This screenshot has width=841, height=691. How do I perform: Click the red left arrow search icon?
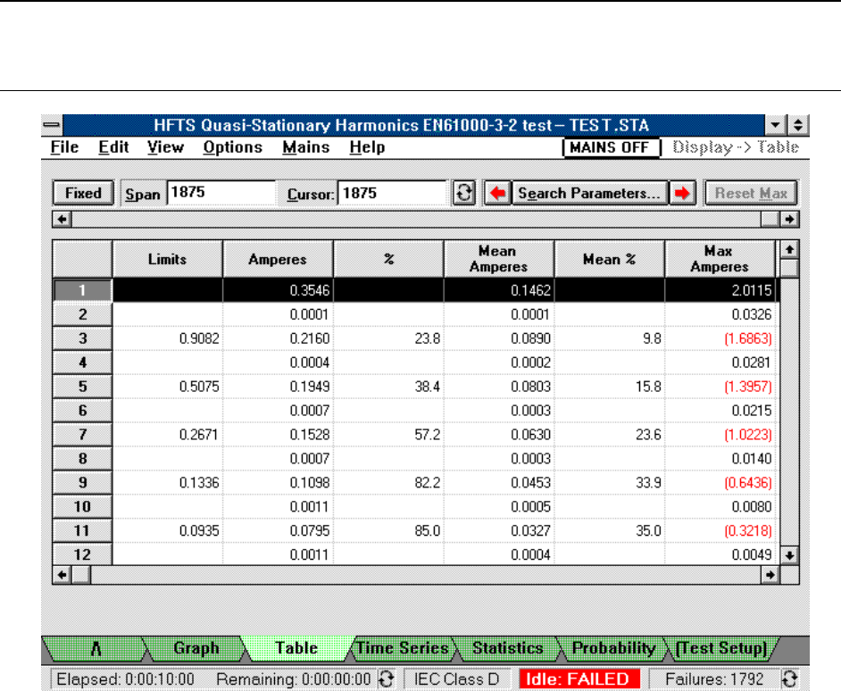497,193
